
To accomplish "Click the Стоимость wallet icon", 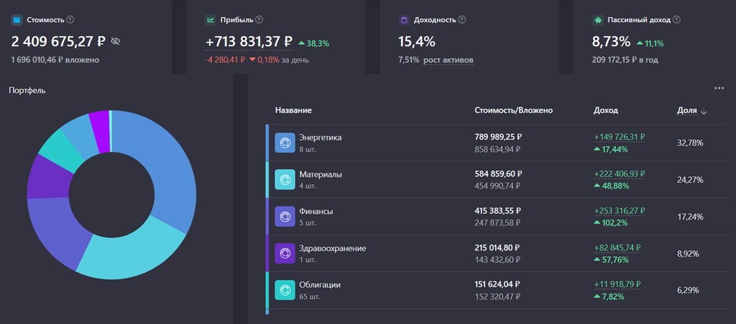I will (17, 20).
